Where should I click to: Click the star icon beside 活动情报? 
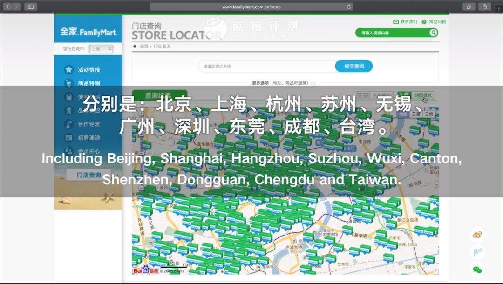pyautogui.click(x=68, y=69)
